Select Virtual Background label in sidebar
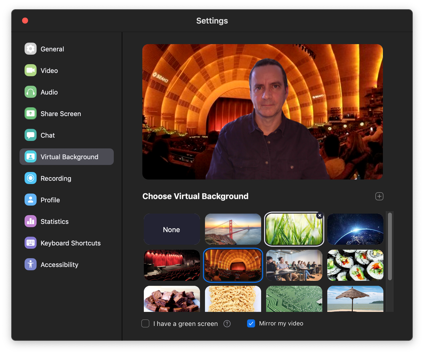 pyautogui.click(x=69, y=157)
